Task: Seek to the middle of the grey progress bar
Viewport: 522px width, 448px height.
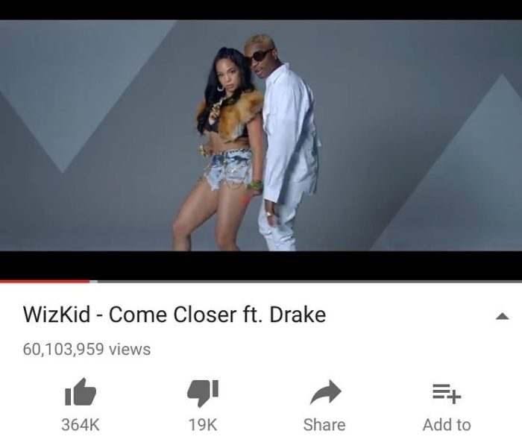Action: pos(309,282)
